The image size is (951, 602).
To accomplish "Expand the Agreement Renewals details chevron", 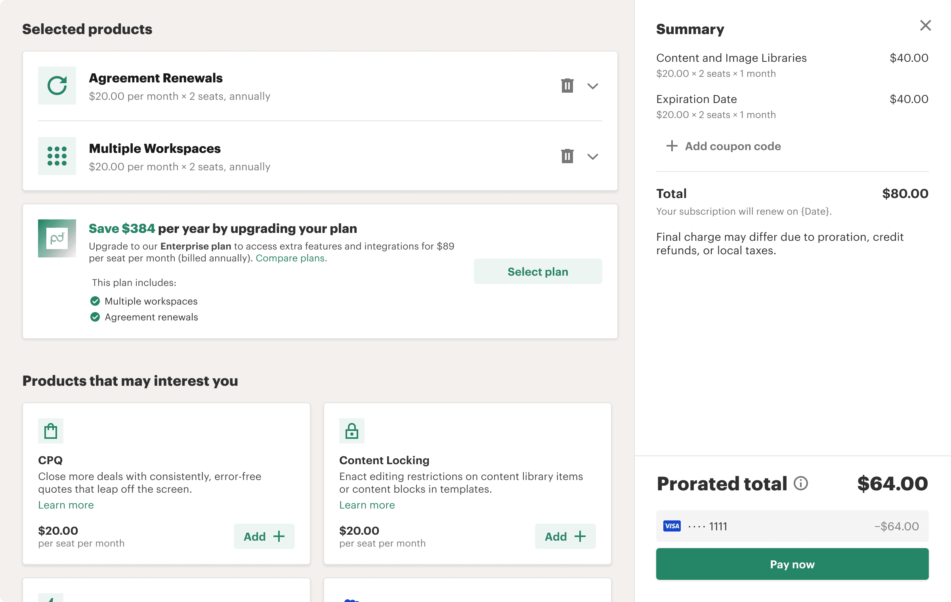I will tap(592, 86).
